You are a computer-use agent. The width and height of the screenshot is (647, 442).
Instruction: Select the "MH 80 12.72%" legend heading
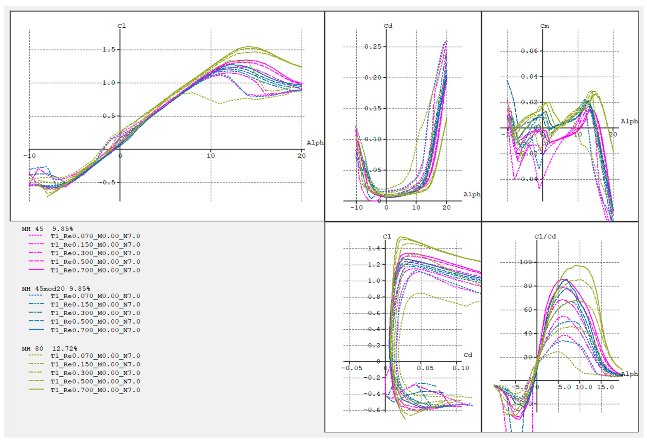tap(50, 349)
